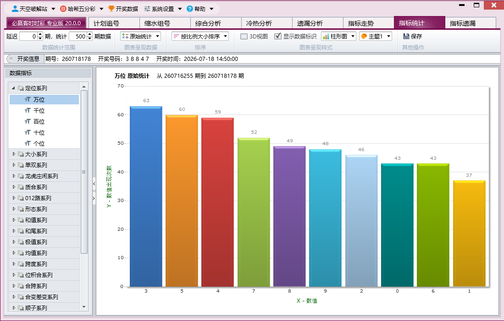The image size is (504, 321).
Task: Expand the 合跨系列 tree node
Action: [x=14, y=286]
